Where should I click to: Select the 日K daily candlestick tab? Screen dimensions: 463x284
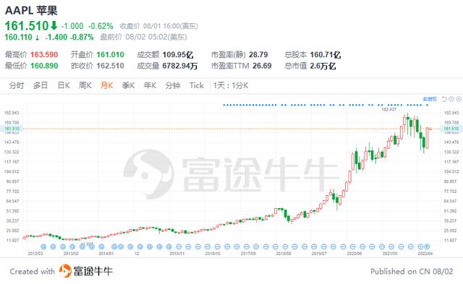point(64,85)
